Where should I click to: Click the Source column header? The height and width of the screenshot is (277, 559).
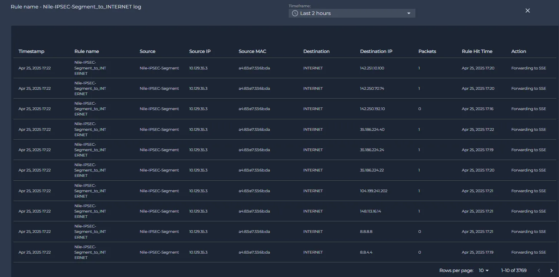click(147, 51)
